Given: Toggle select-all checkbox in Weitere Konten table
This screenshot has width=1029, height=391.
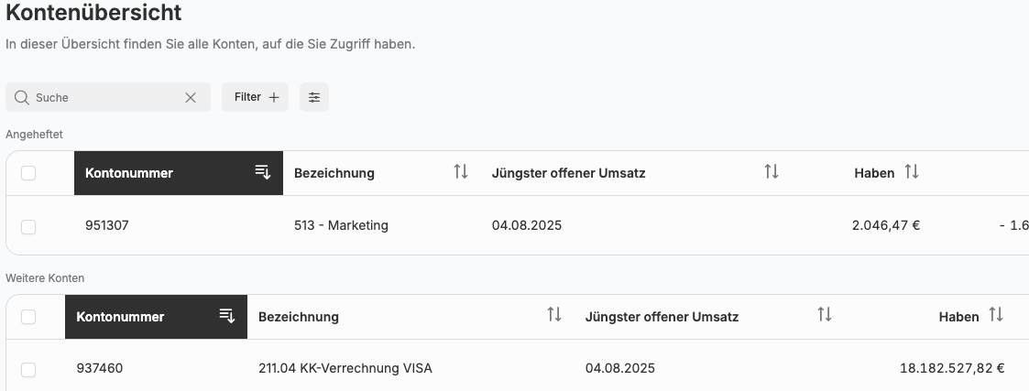Looking at the screenshot, I should click(28, 317).
